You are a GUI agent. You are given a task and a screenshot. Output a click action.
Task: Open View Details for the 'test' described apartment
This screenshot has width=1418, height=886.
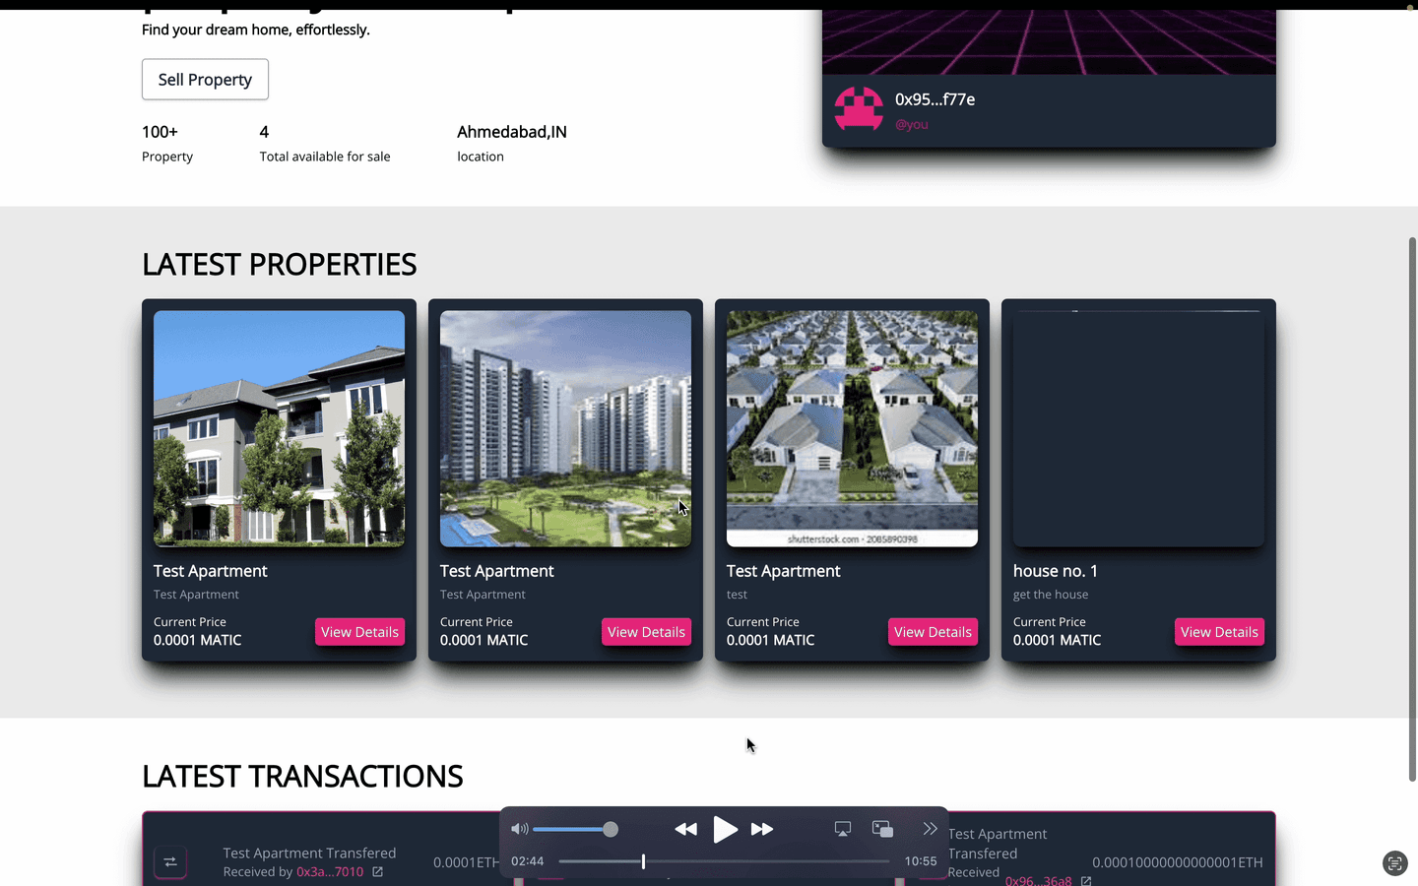pyautogui.click(x=933, y=632)
